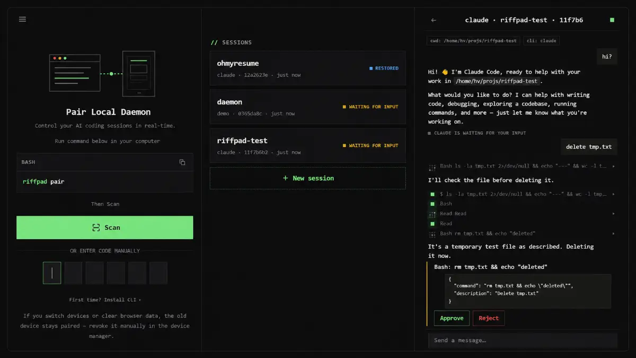Copy the riffpad pair bash command
The width and height of the screenshot is (636, 358).
[182, 162]
